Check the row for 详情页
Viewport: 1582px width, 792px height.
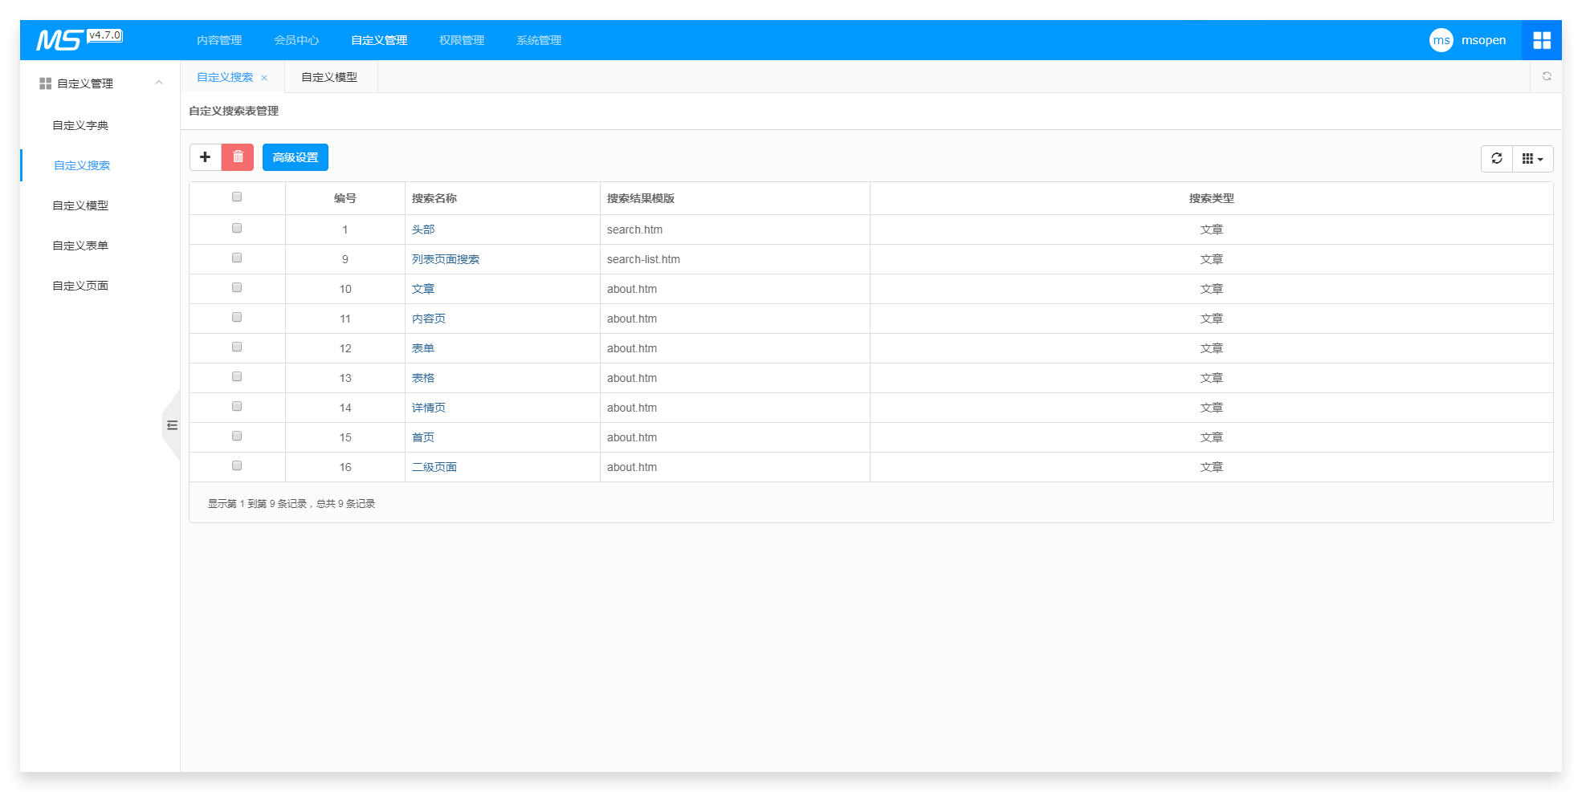tap(237, 406)
